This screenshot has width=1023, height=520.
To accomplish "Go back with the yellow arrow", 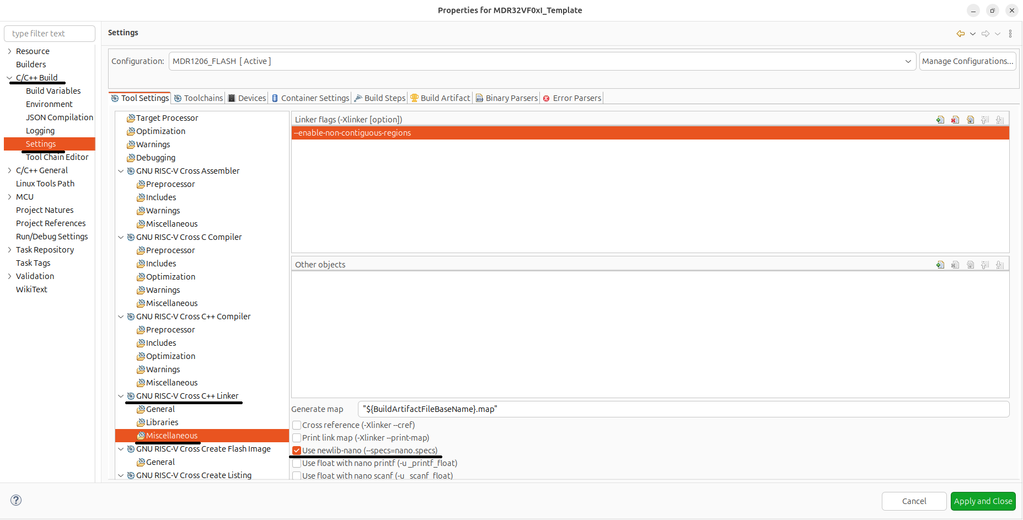I will (x=960, y=34).
